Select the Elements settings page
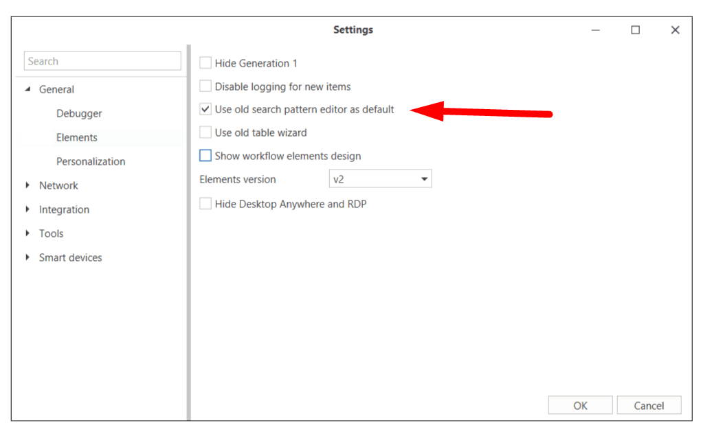This screenshot has width=703, height=429. [x=77, y=137]
